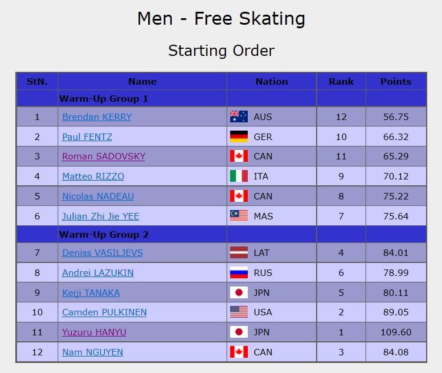Click the Points column header
The width and height of the screenshot is (442, 373).
tap(396, 82)
